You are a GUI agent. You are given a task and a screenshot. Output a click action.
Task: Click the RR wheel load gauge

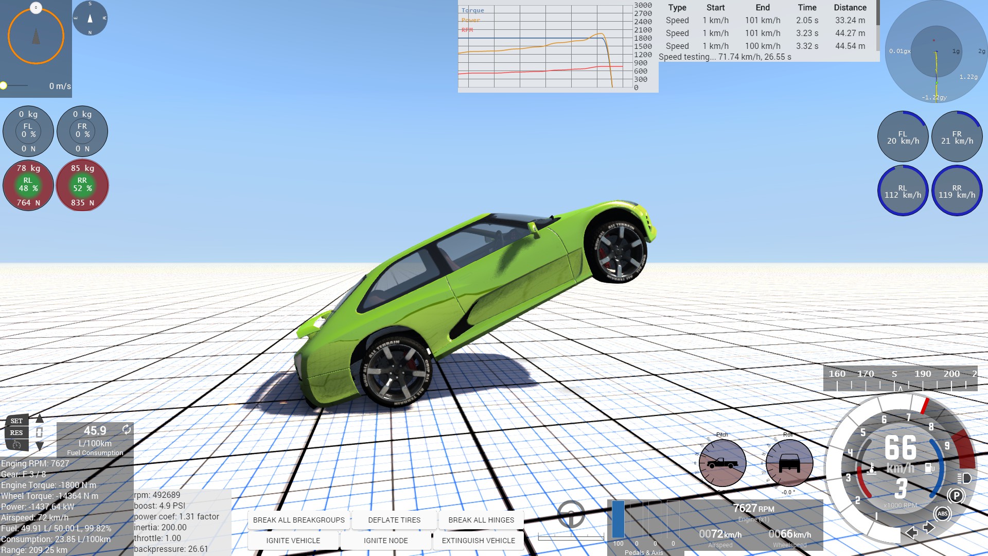[x=82, y=185]
